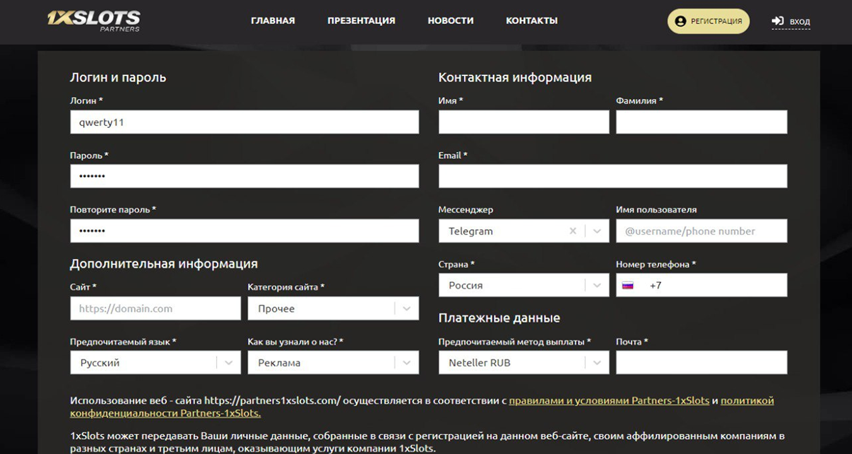Click the Имя пользователя messenger username field
Image resolution: width=852 pixels, height=454 pixels.
coord(701,231)
